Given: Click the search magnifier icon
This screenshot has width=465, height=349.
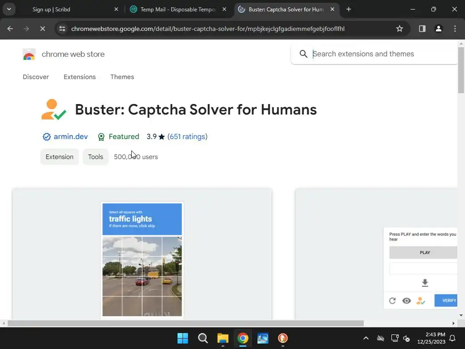Looking at the screenshot, I should (303, 54).
